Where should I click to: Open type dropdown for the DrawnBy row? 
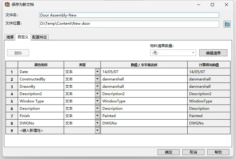click(97, 86)
